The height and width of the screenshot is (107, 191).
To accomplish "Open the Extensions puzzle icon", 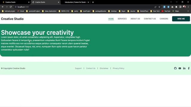I will tap(176, 7).
